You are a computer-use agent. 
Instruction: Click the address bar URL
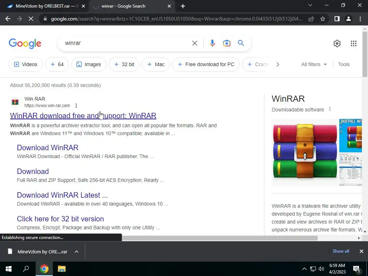pyautogui.click(x=176, y=19)
